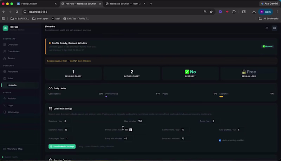The width and height of the screenshot is (281, 161).
Task: Switch to Nextbase Solution — Team tab
Action: 125,4
